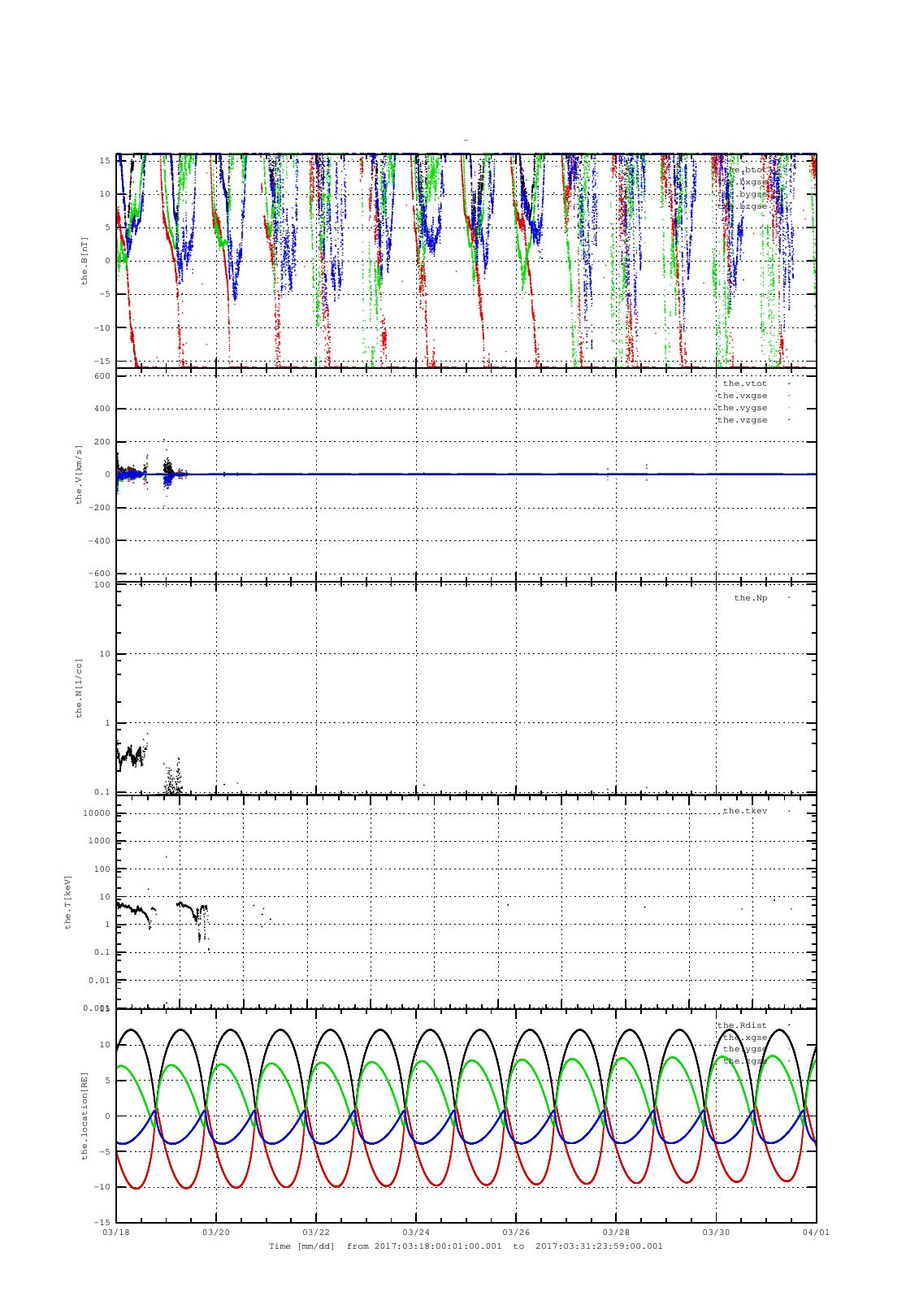Click the '03/26' date tick label
This screenshot has width=919, height=1300.
[516, 1233]
